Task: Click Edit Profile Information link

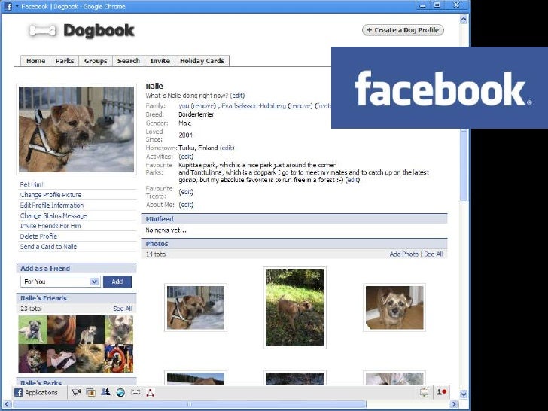Action: point(52,205)
